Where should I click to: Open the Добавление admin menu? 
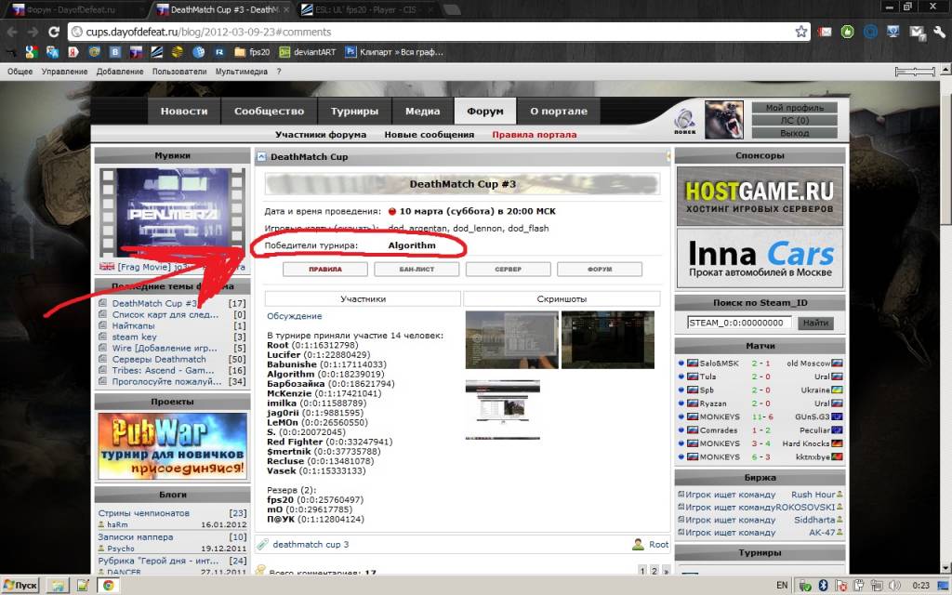click(120, 72)
